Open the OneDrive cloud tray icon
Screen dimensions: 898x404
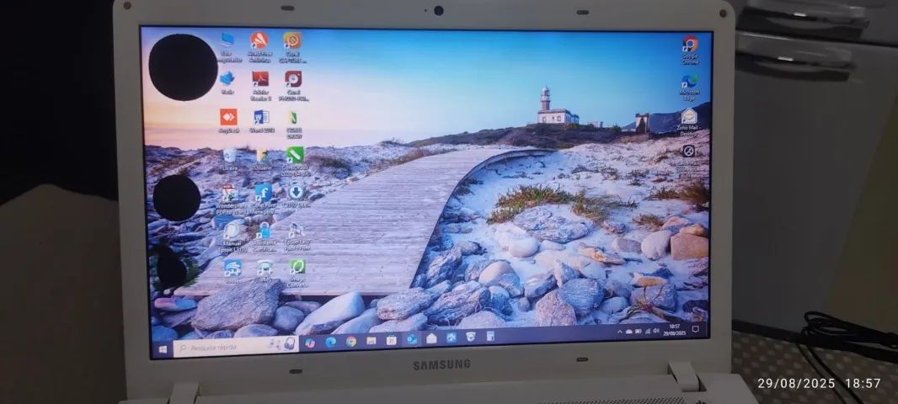(628, 332)
